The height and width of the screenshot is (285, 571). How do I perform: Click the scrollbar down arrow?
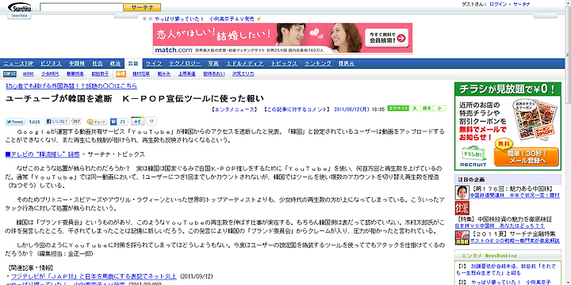(x=568, y=283)
